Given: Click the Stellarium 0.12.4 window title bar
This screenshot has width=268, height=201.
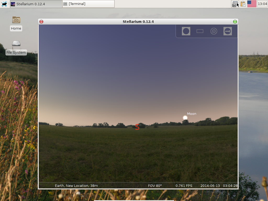Looking at the screenshot, I should tap(138, 22).
